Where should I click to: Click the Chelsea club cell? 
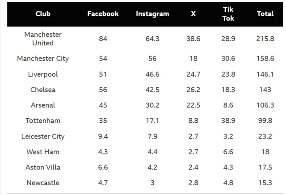[x=43, y=90]
